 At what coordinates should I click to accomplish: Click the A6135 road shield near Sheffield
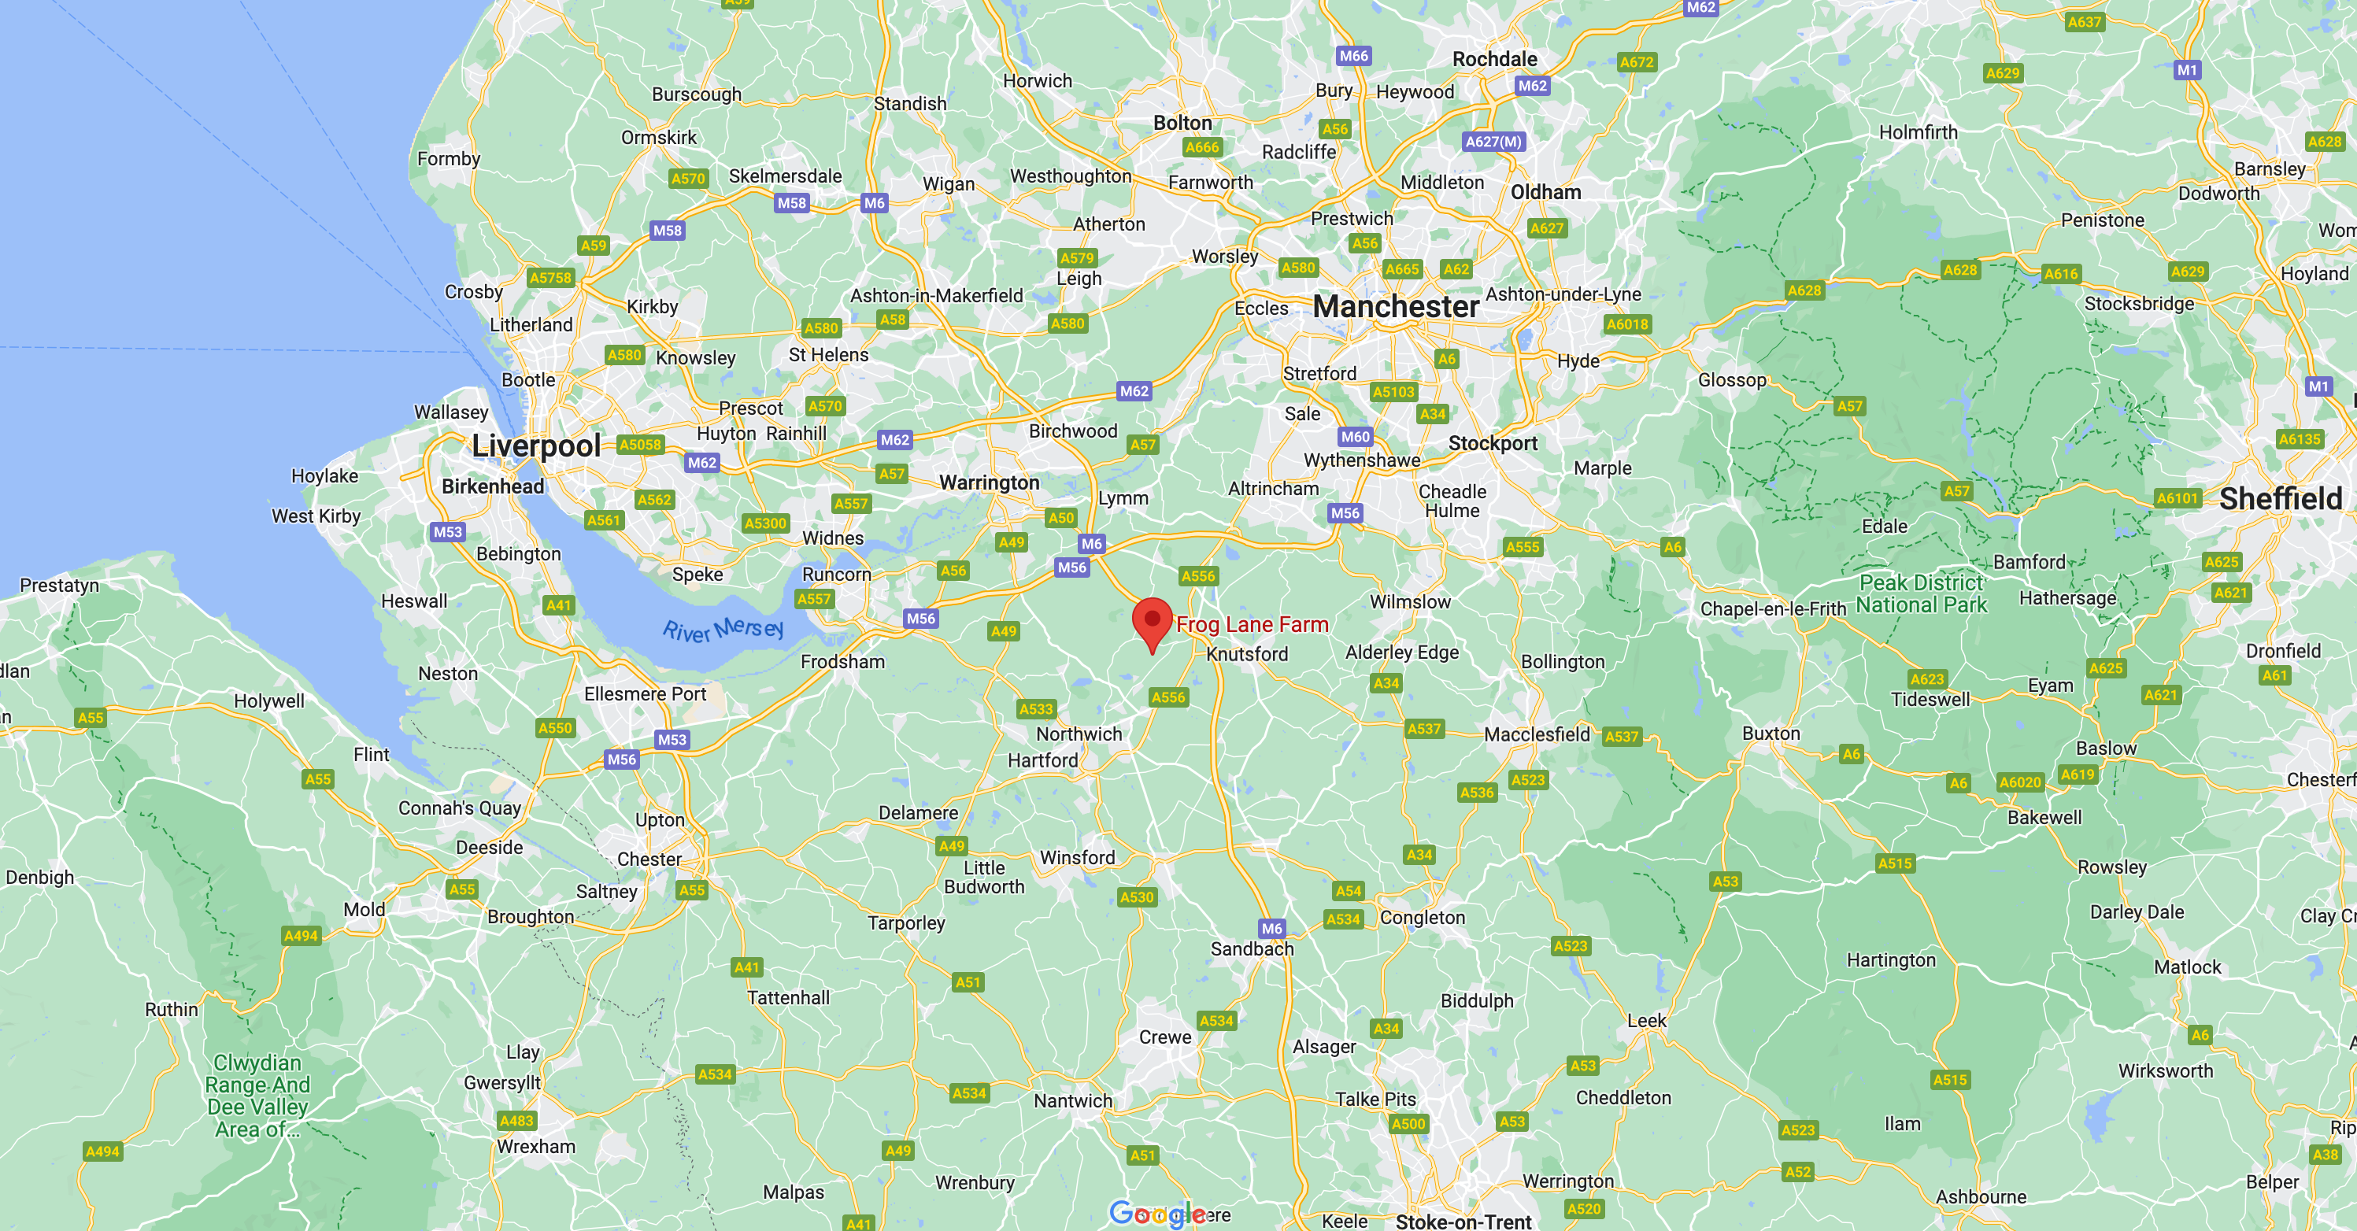click(2300, 439)
